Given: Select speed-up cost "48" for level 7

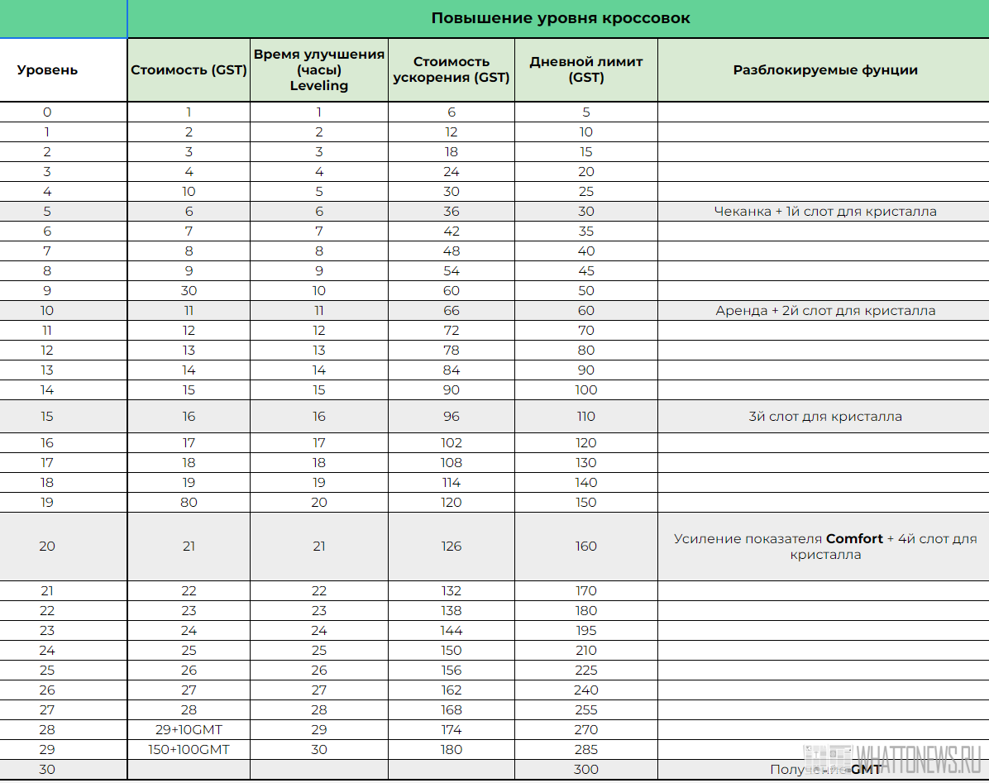Looking at the screenshot, I should coord(451,251).
